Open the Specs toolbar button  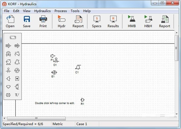(x=97, y=21)
